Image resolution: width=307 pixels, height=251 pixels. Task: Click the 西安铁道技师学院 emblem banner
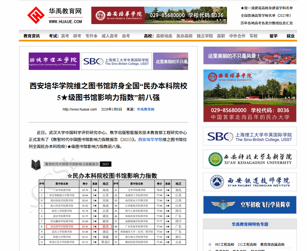tap(250, 182)
